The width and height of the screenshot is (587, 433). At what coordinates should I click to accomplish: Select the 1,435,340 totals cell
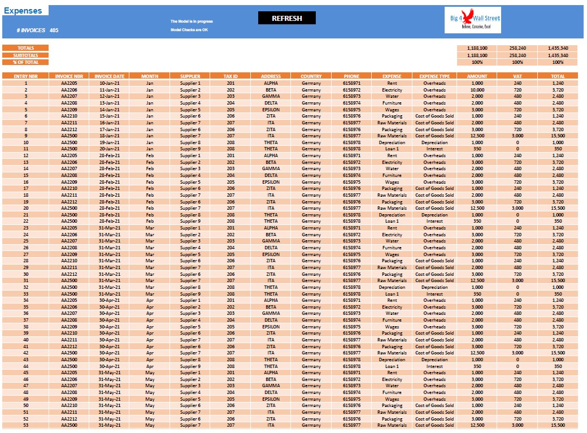click(558, 48)
